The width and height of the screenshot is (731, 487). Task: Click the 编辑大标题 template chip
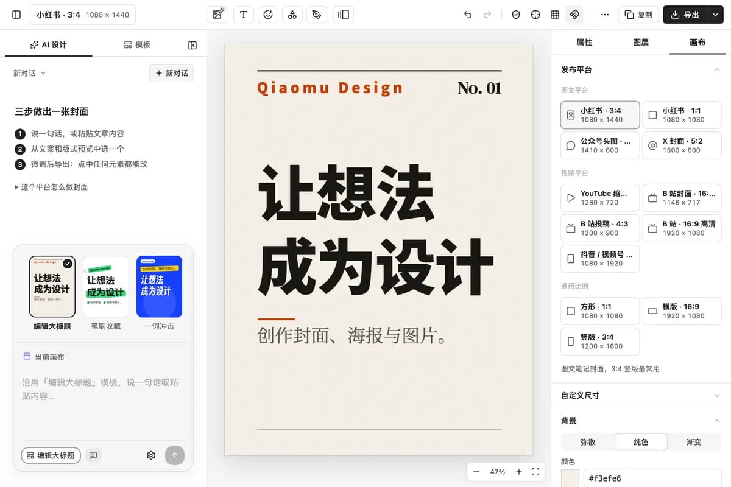pyautogui.click(x=51, y=455)
